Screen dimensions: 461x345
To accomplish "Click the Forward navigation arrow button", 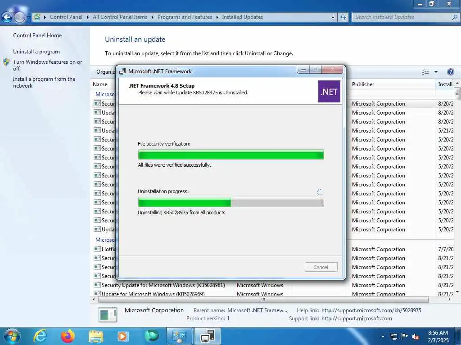I will (20, 18).
